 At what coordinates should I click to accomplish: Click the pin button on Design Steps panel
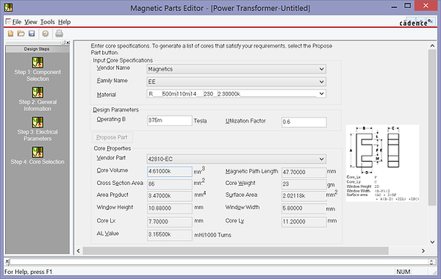tap(63, 43)
